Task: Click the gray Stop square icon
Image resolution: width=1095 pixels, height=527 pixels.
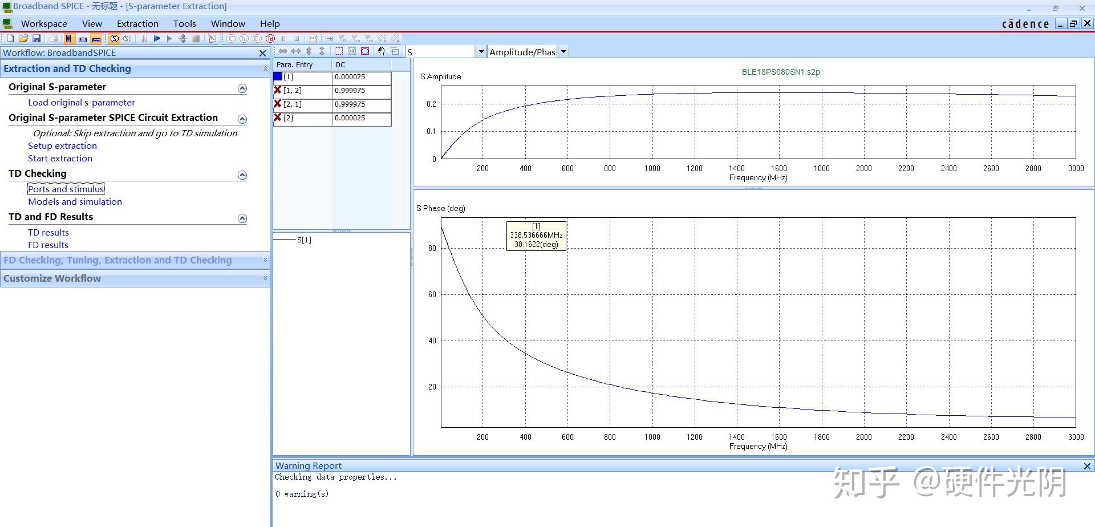Action: (x=196, y=38)
